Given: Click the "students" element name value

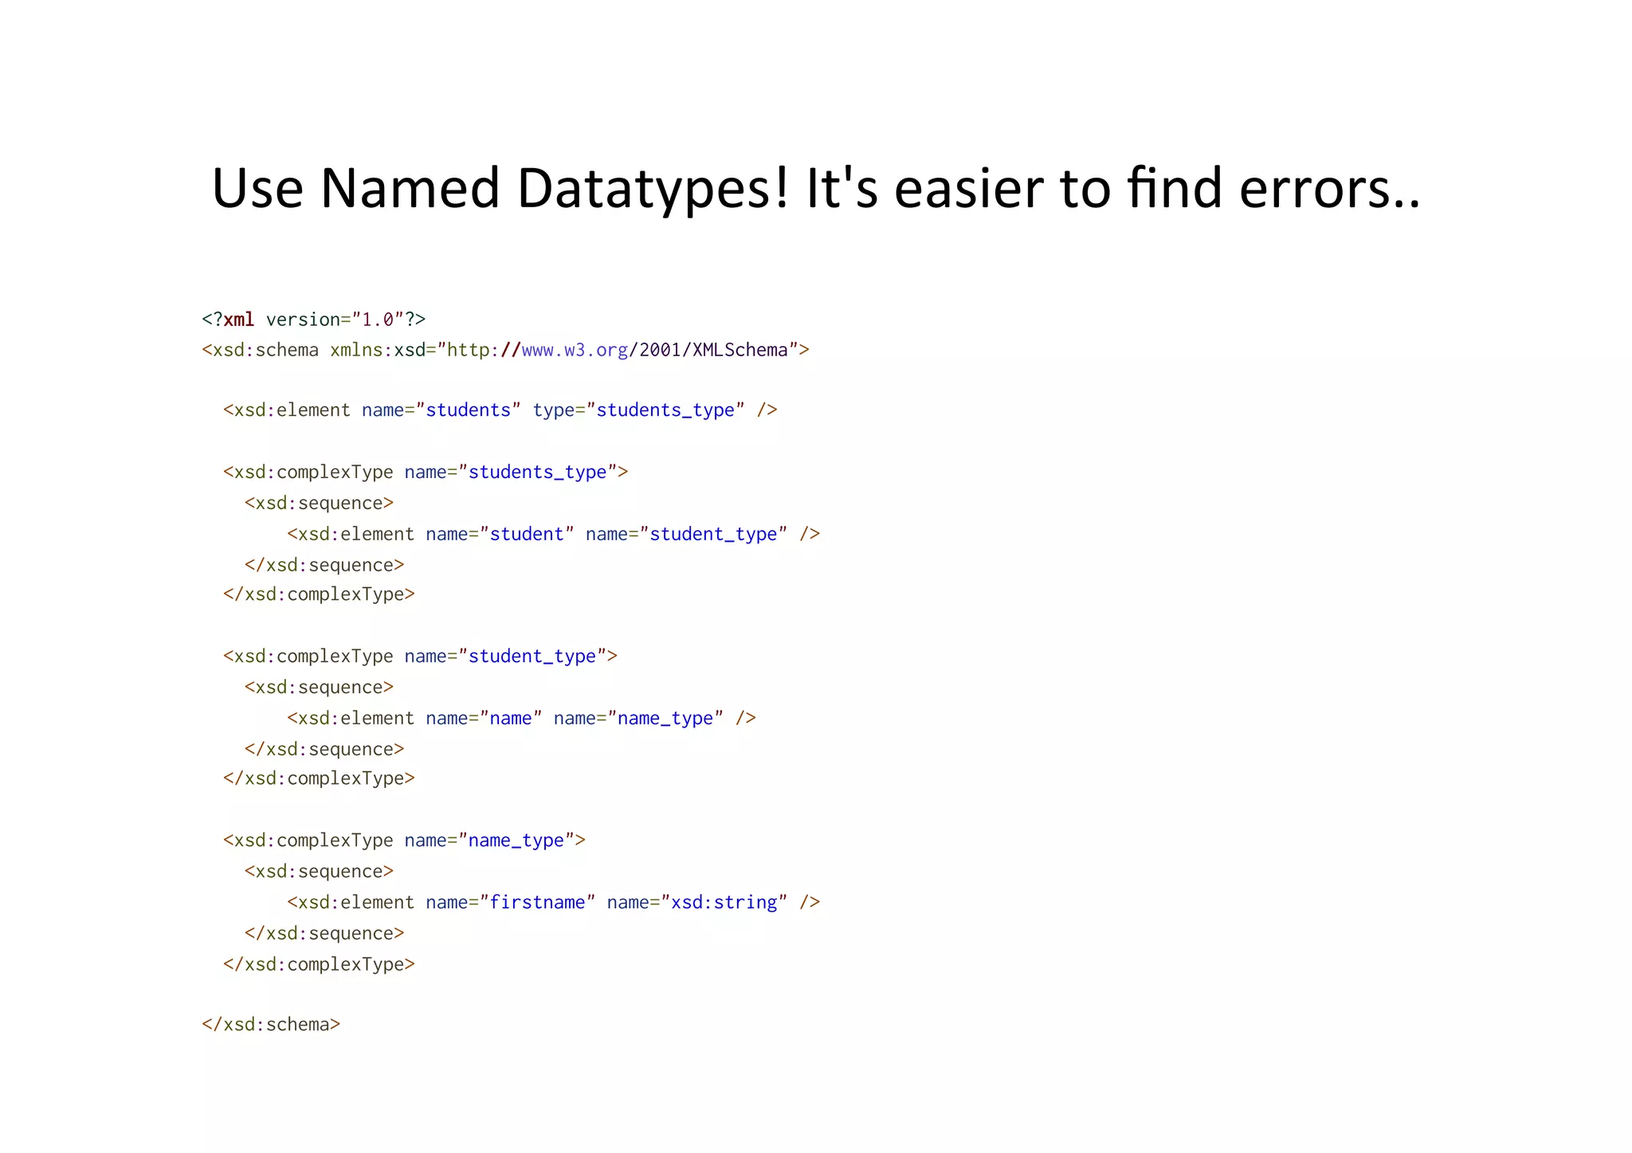Looking at the screenshot, I should coord(468,410).
